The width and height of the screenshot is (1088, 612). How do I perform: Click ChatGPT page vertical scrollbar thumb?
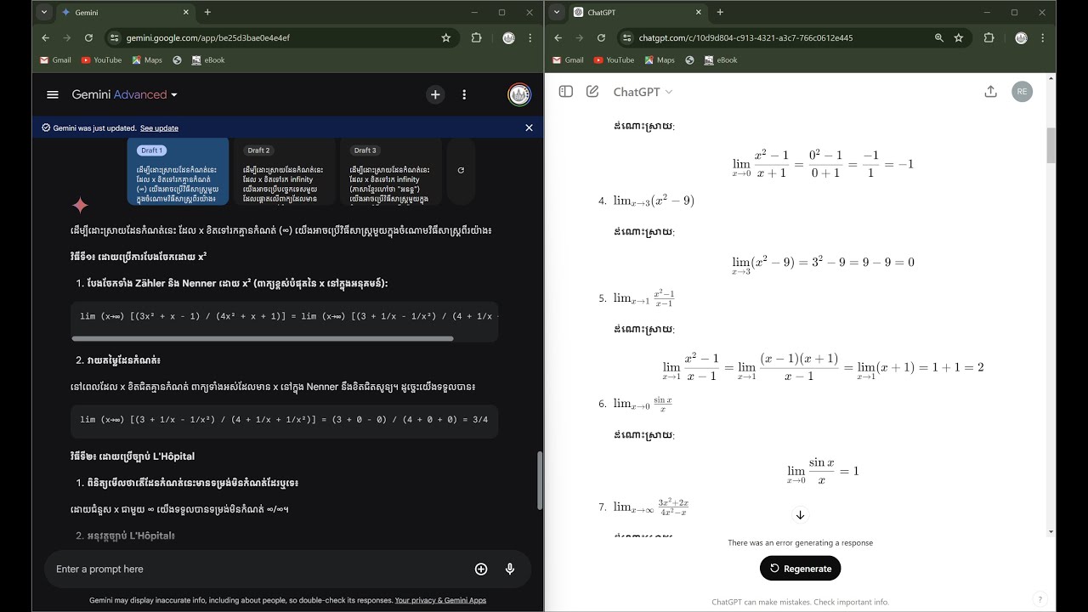pyautogui.click(x=1051, y=145)
